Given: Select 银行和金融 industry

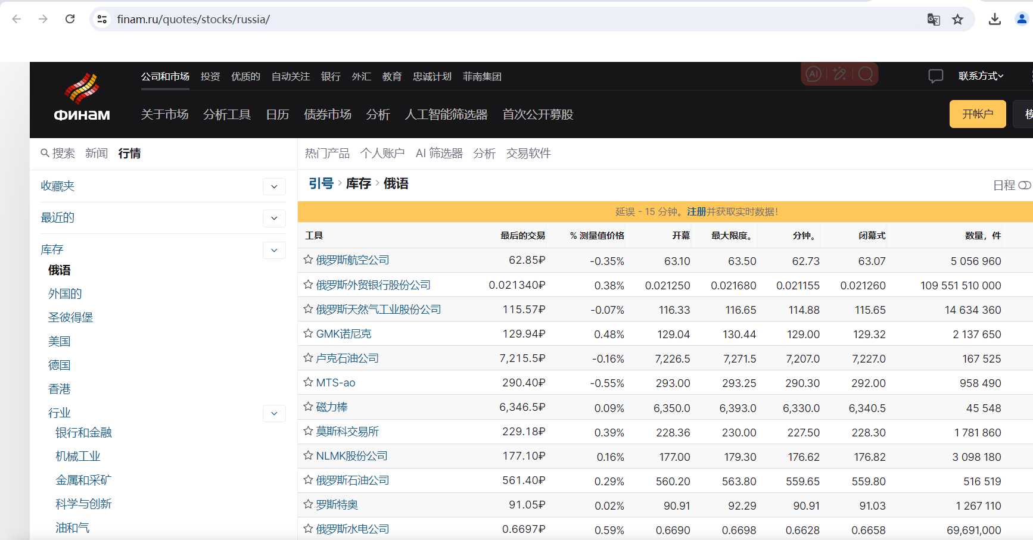Looking at the screenshot, I should pyautogui.click(x=83, y=433).
